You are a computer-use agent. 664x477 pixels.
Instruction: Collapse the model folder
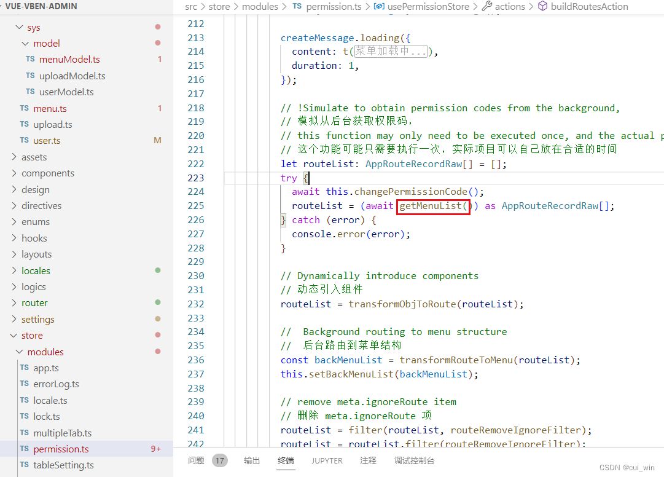25,43
